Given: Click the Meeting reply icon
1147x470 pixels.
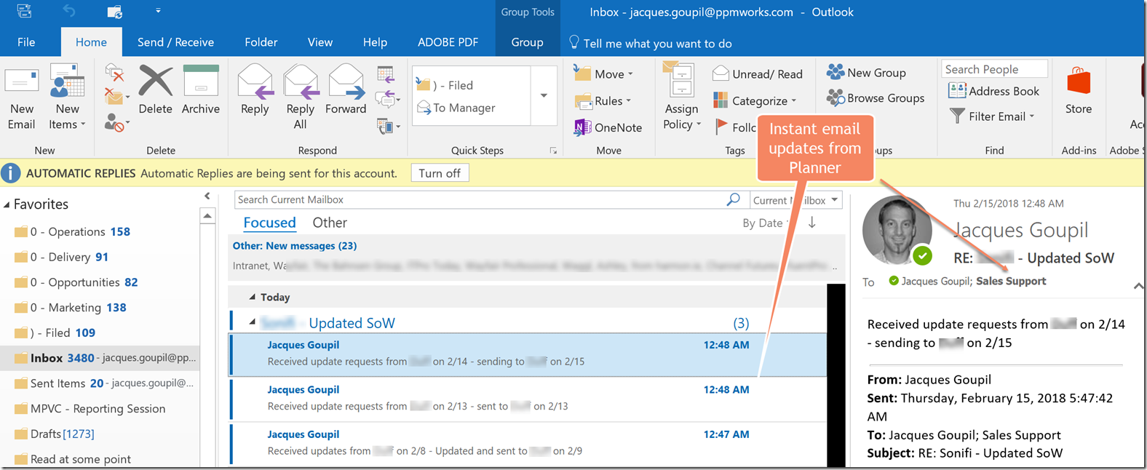Looking at the screenshot, I should click(x=386, y=73).
